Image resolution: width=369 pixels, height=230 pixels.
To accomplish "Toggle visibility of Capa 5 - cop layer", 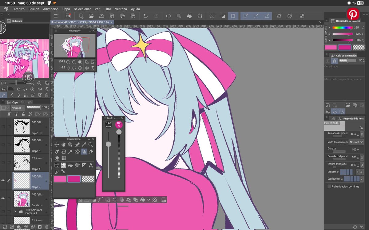I will click(3, 127).
